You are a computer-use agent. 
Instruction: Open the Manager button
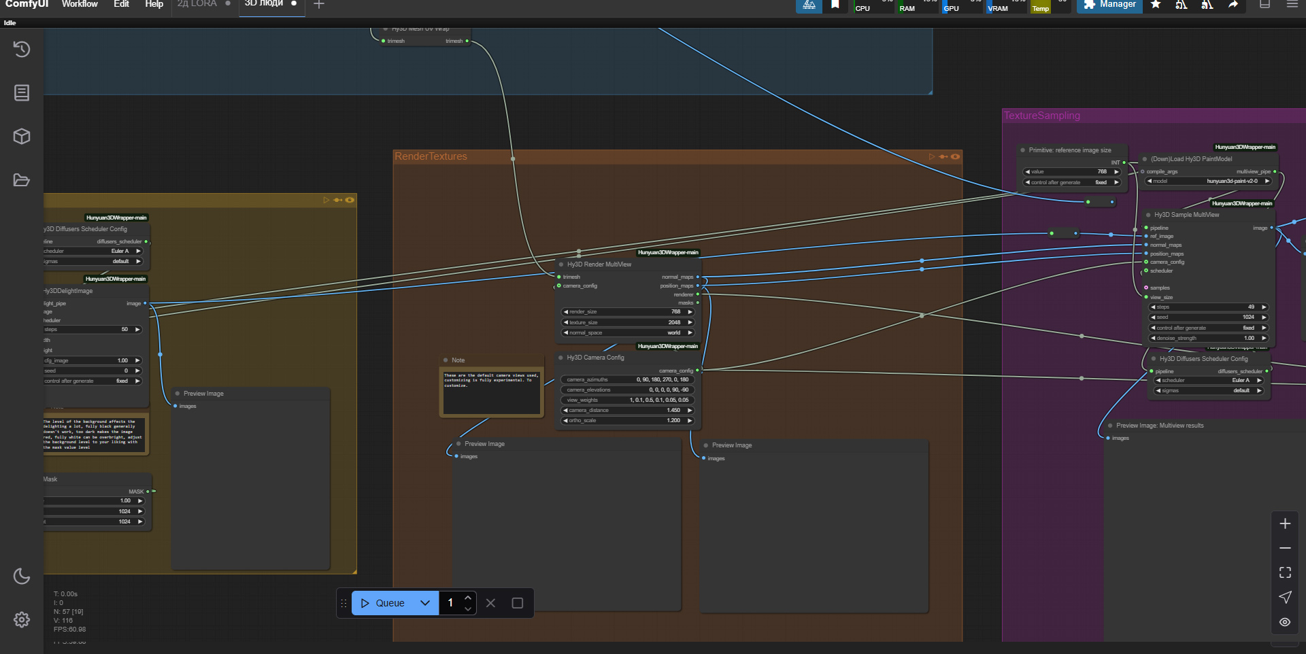[1109, 5]
